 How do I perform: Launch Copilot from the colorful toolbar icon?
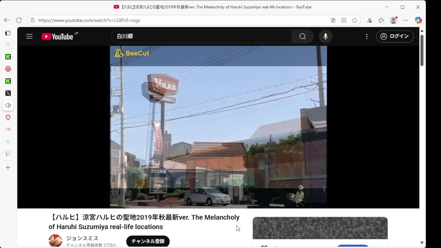(x=418, y=20)
